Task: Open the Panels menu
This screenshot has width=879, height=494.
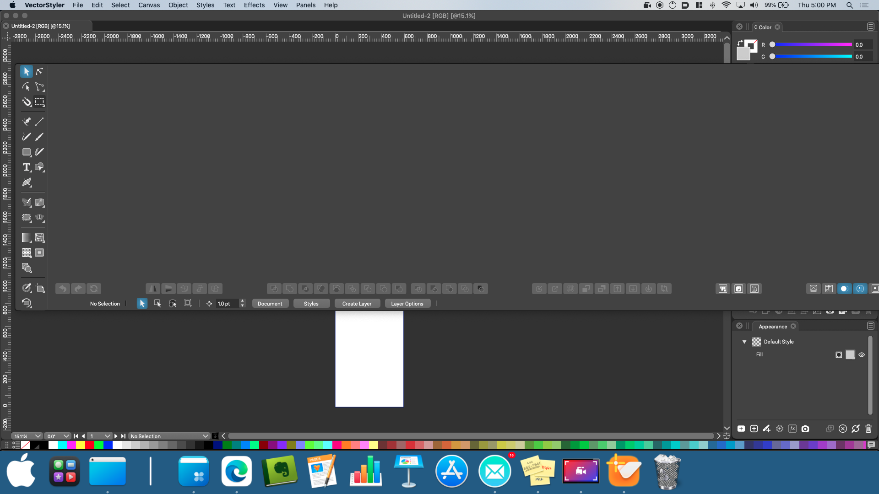Action: point(305,5)
